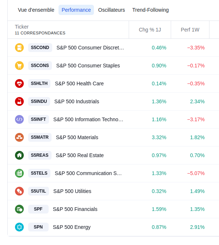This screenshot has width=219, height=245.
Task: Click S&P 500 Industrials name
Action: click(x=77, y=101)
